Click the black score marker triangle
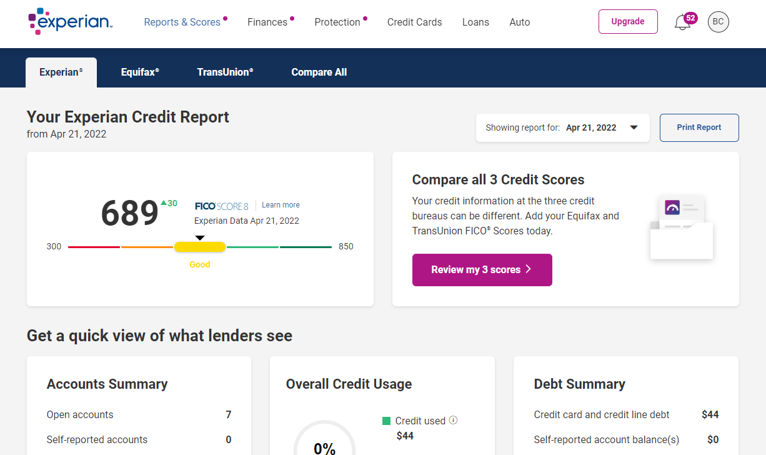Screen dimensions: 766x455 coord(199,237)
